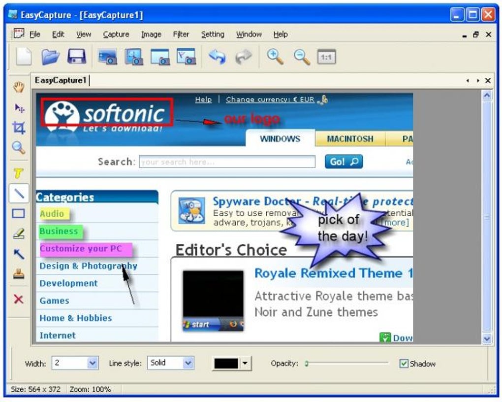502x402 pixels.
Task: Click the Go! search button
Action: (x=344, y=162)
